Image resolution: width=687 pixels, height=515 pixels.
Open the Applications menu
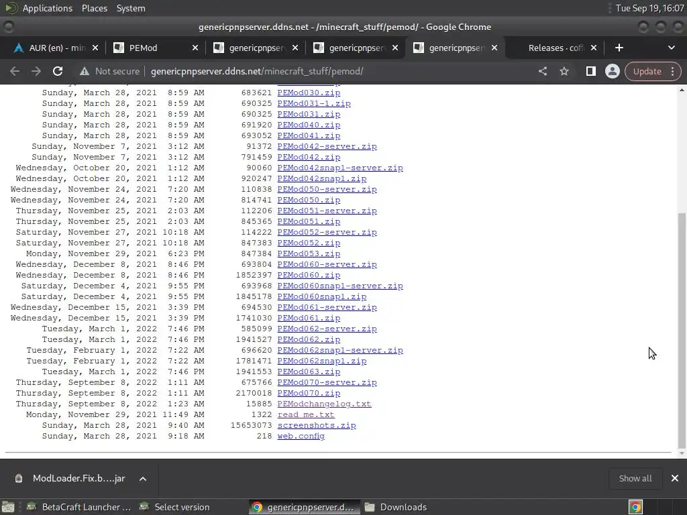(48, 8)
